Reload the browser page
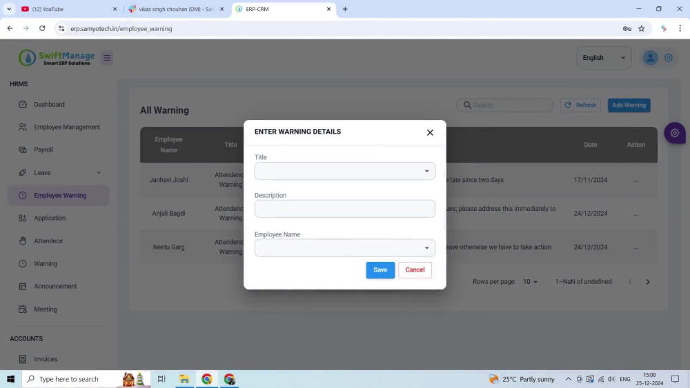The height and width of the screenshot is (388, 690). click(42, 28)
